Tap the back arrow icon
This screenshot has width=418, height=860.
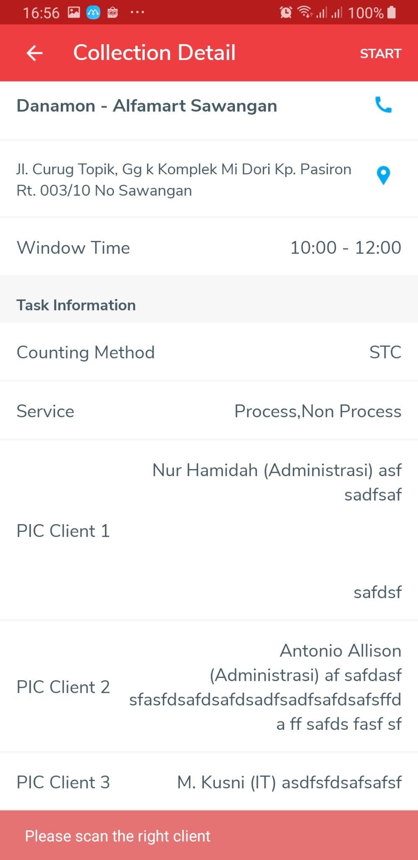pos(34,53)
